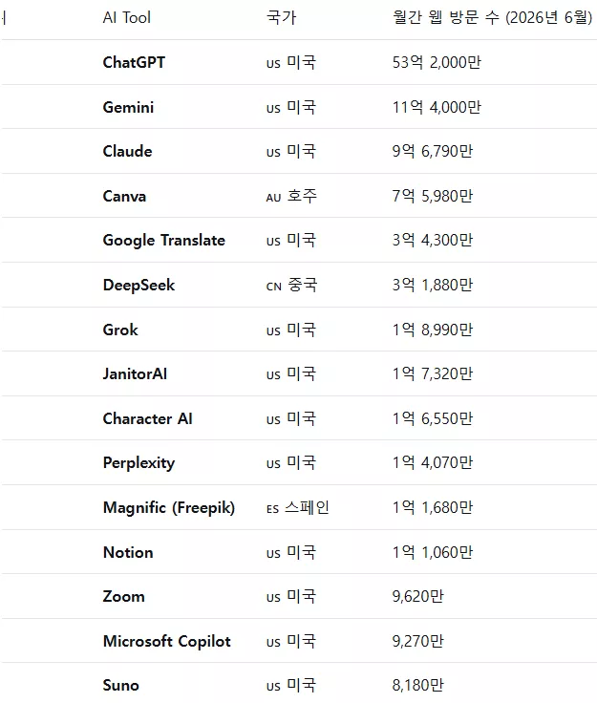Select Canva in the AI Tool column
597x703 pixels.
tap(124, 196)
